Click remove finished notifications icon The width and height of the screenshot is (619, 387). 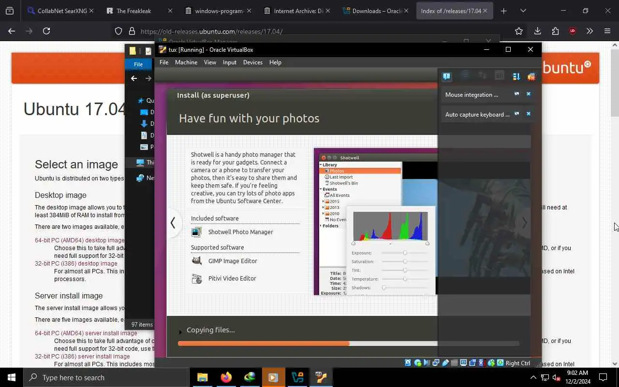click(x=531, y=76)
